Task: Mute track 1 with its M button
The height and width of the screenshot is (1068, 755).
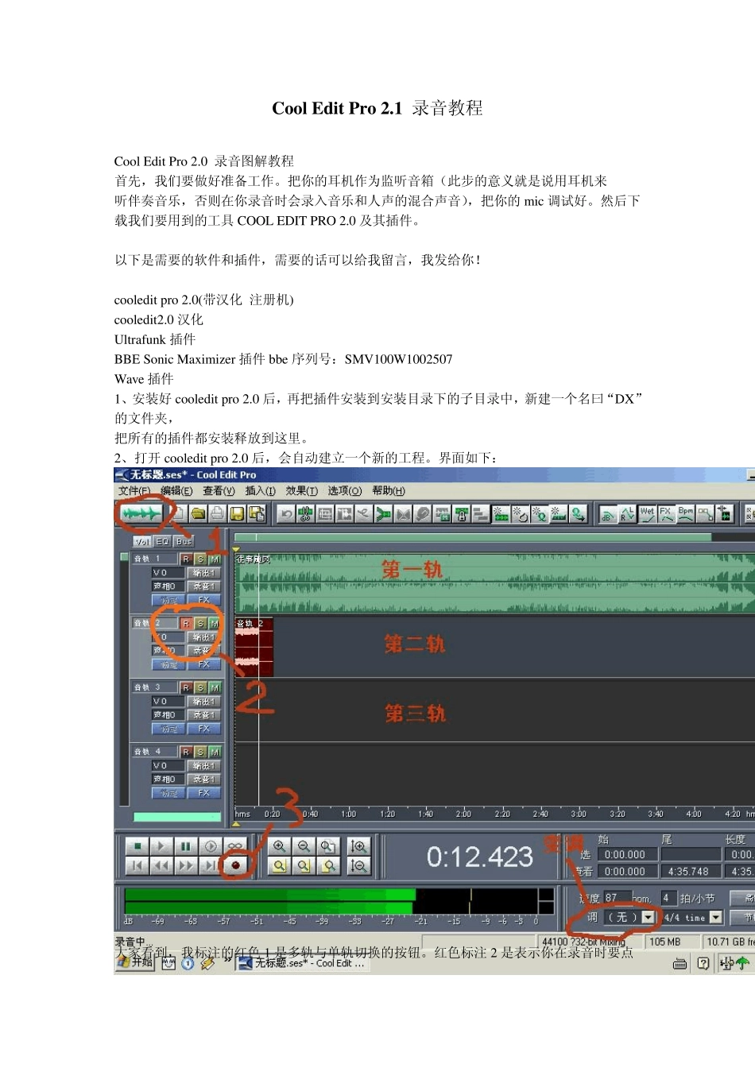Action: tap(215, 559)
